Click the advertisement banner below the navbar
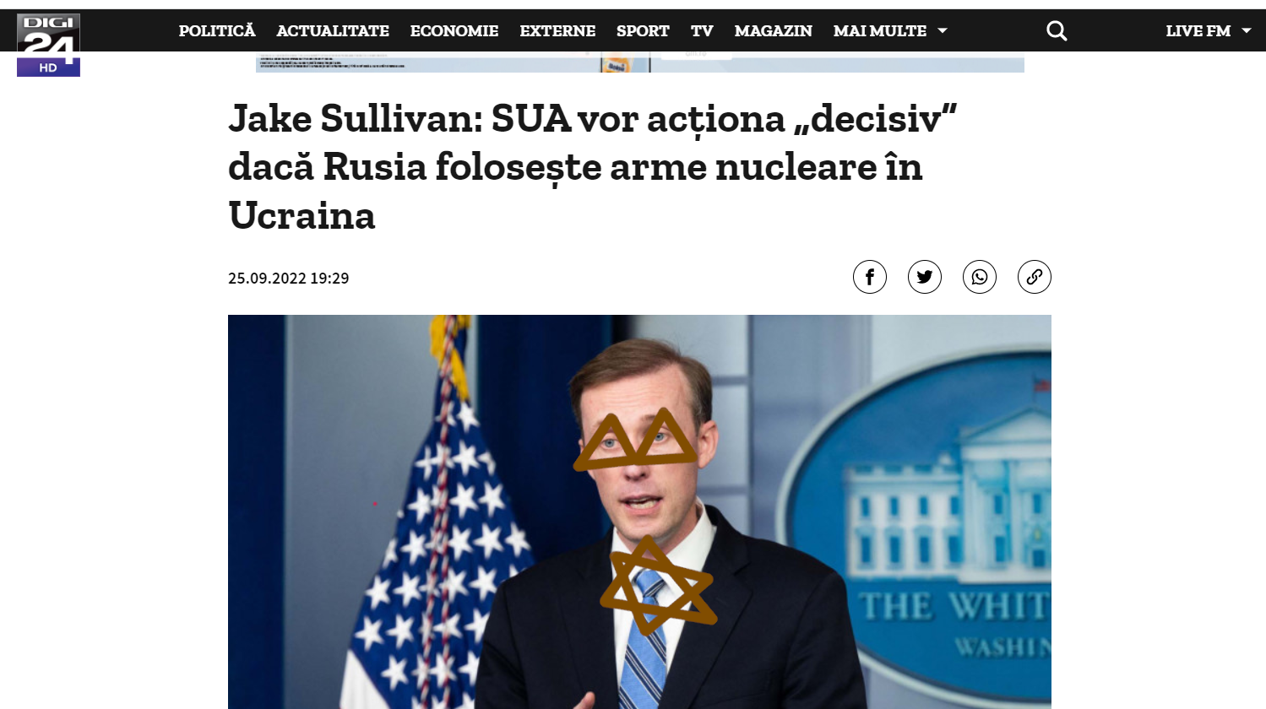The height and width of the screenshot is (709, 1266). [640, 62]
